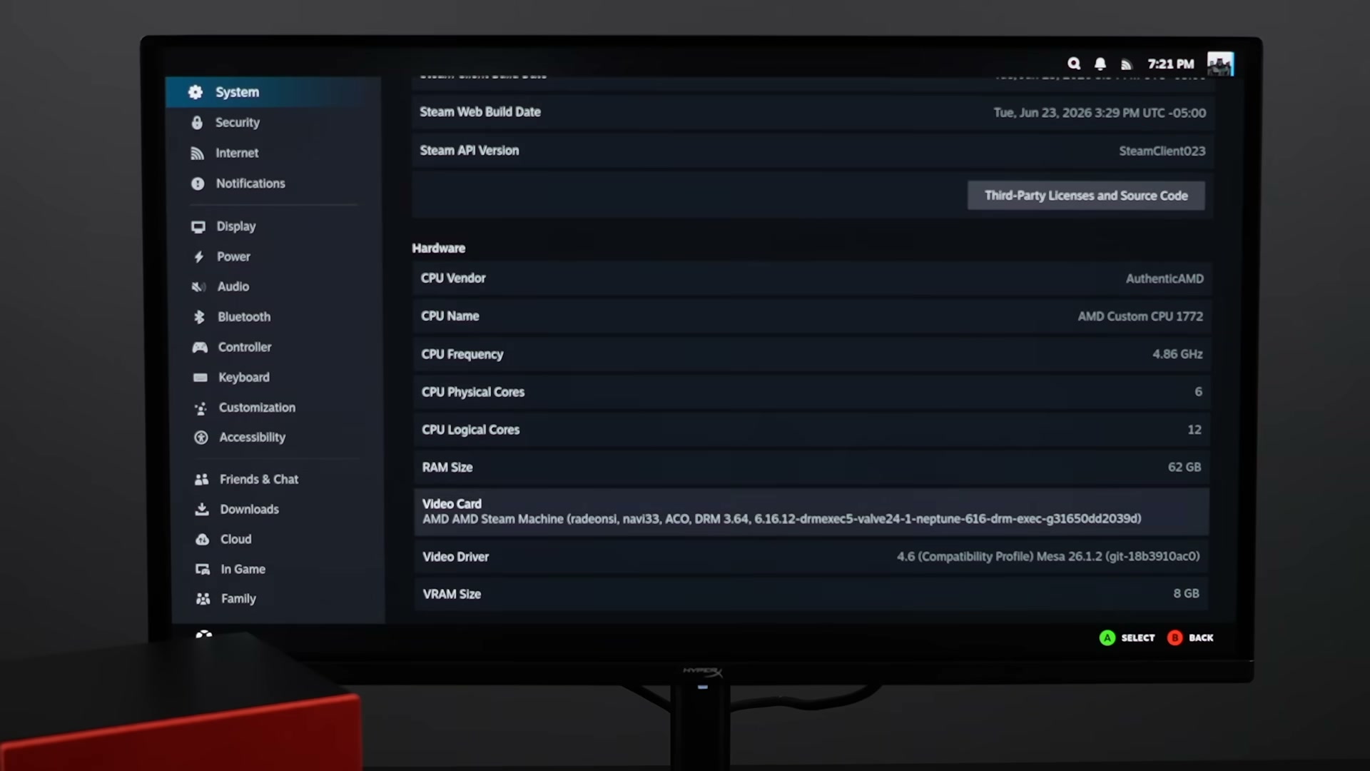Click the Family group icon
This screenshot has width=1370, height=771.
203,599
